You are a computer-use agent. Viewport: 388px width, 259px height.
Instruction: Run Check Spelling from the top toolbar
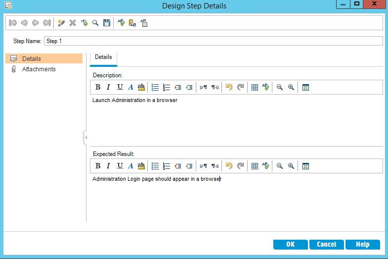pyautogui.click(x=121, y=23)
